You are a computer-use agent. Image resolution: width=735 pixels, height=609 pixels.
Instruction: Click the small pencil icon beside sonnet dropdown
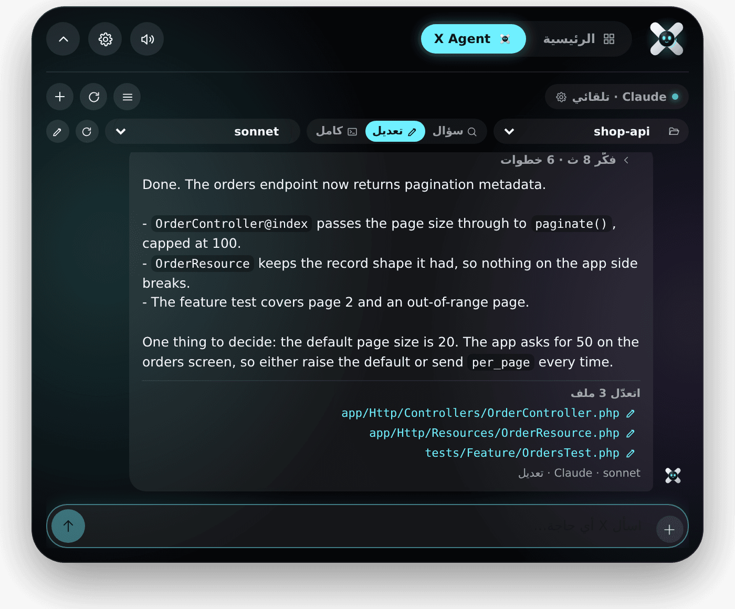click(x=58, y=131)
